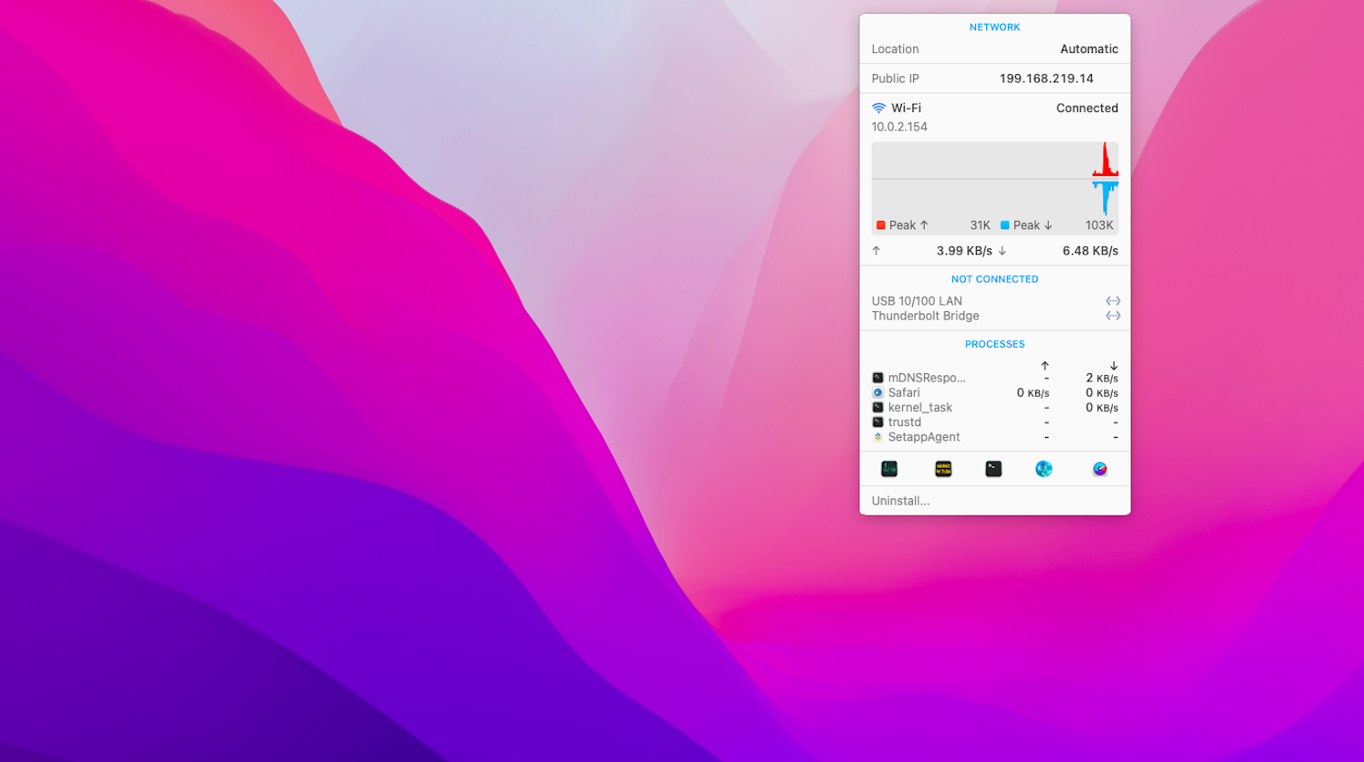This screenshot has height=762, width=1364.
Task: Click the Uninstall... option
Action: (x=900, y=501)
